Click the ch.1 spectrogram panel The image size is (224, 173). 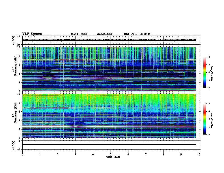[x=109, y=69]
